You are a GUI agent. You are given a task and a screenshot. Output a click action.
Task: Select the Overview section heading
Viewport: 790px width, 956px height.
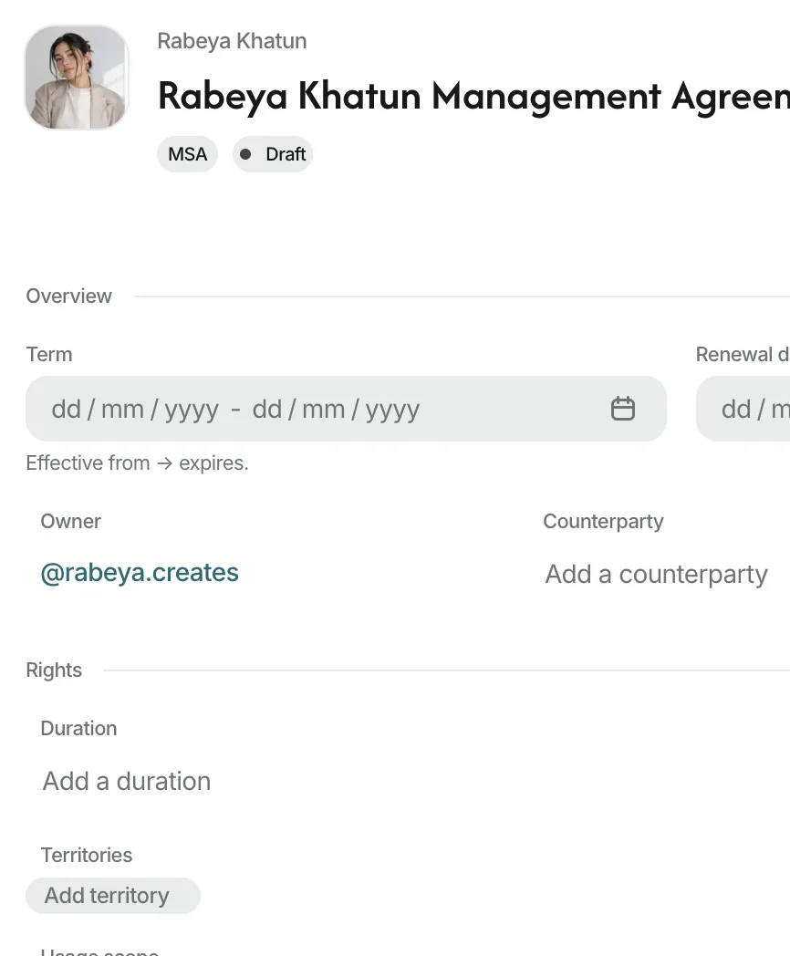tap(69, 296)
